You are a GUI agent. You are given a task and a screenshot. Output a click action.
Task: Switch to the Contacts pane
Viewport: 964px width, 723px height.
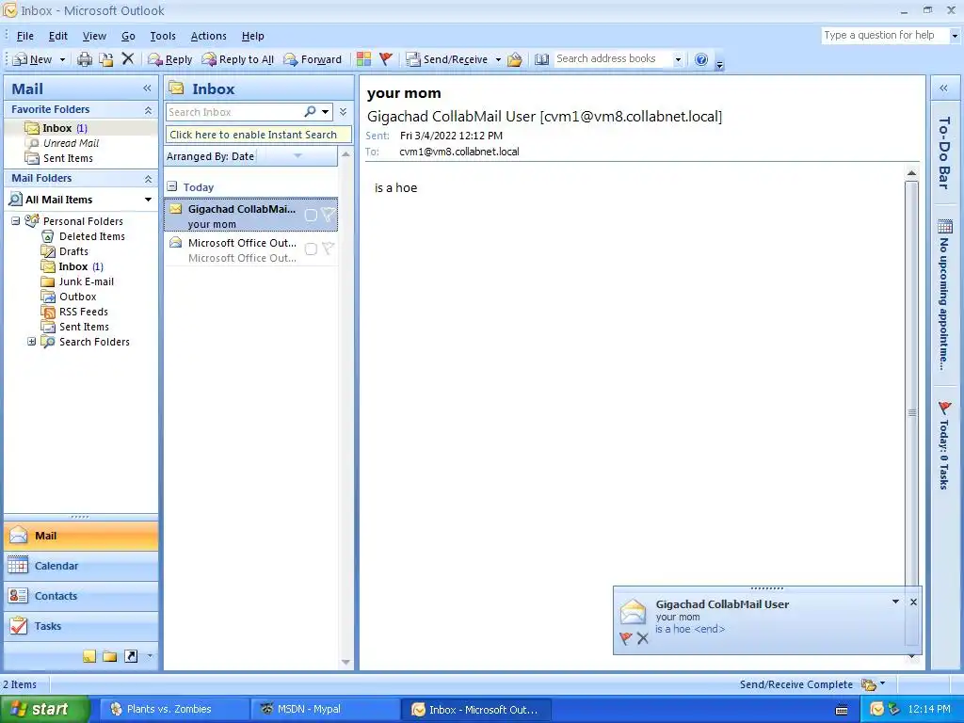click(81, 596)
